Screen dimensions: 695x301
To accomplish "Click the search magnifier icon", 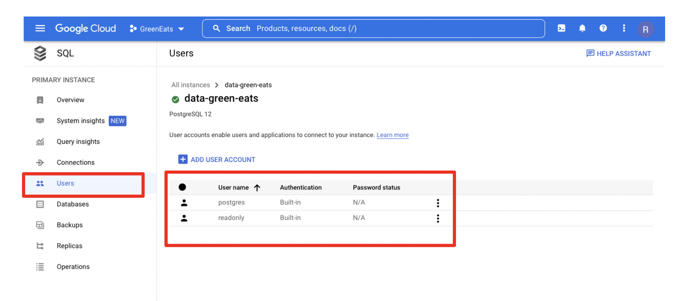I will 216,28.
